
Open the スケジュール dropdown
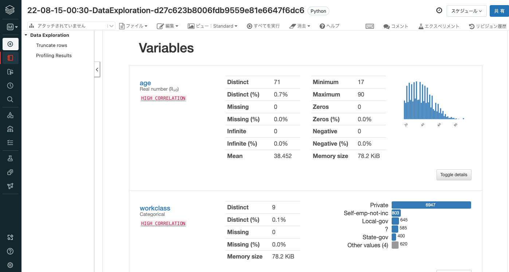(466, 11)
